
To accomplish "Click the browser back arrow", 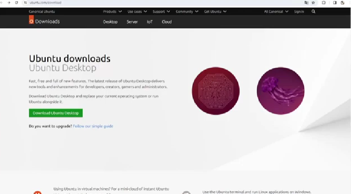I will click(1, 3).
